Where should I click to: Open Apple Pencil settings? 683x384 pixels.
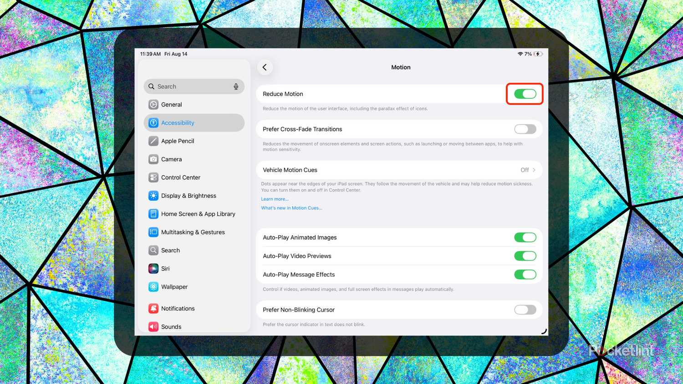194,141
